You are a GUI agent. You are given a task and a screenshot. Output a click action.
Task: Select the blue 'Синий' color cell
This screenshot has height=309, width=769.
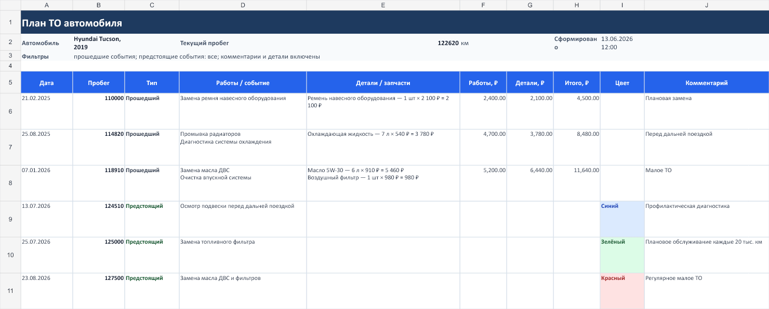pos(622,219)
